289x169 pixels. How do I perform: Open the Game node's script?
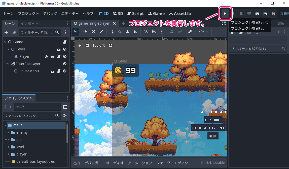coord(65,42)
